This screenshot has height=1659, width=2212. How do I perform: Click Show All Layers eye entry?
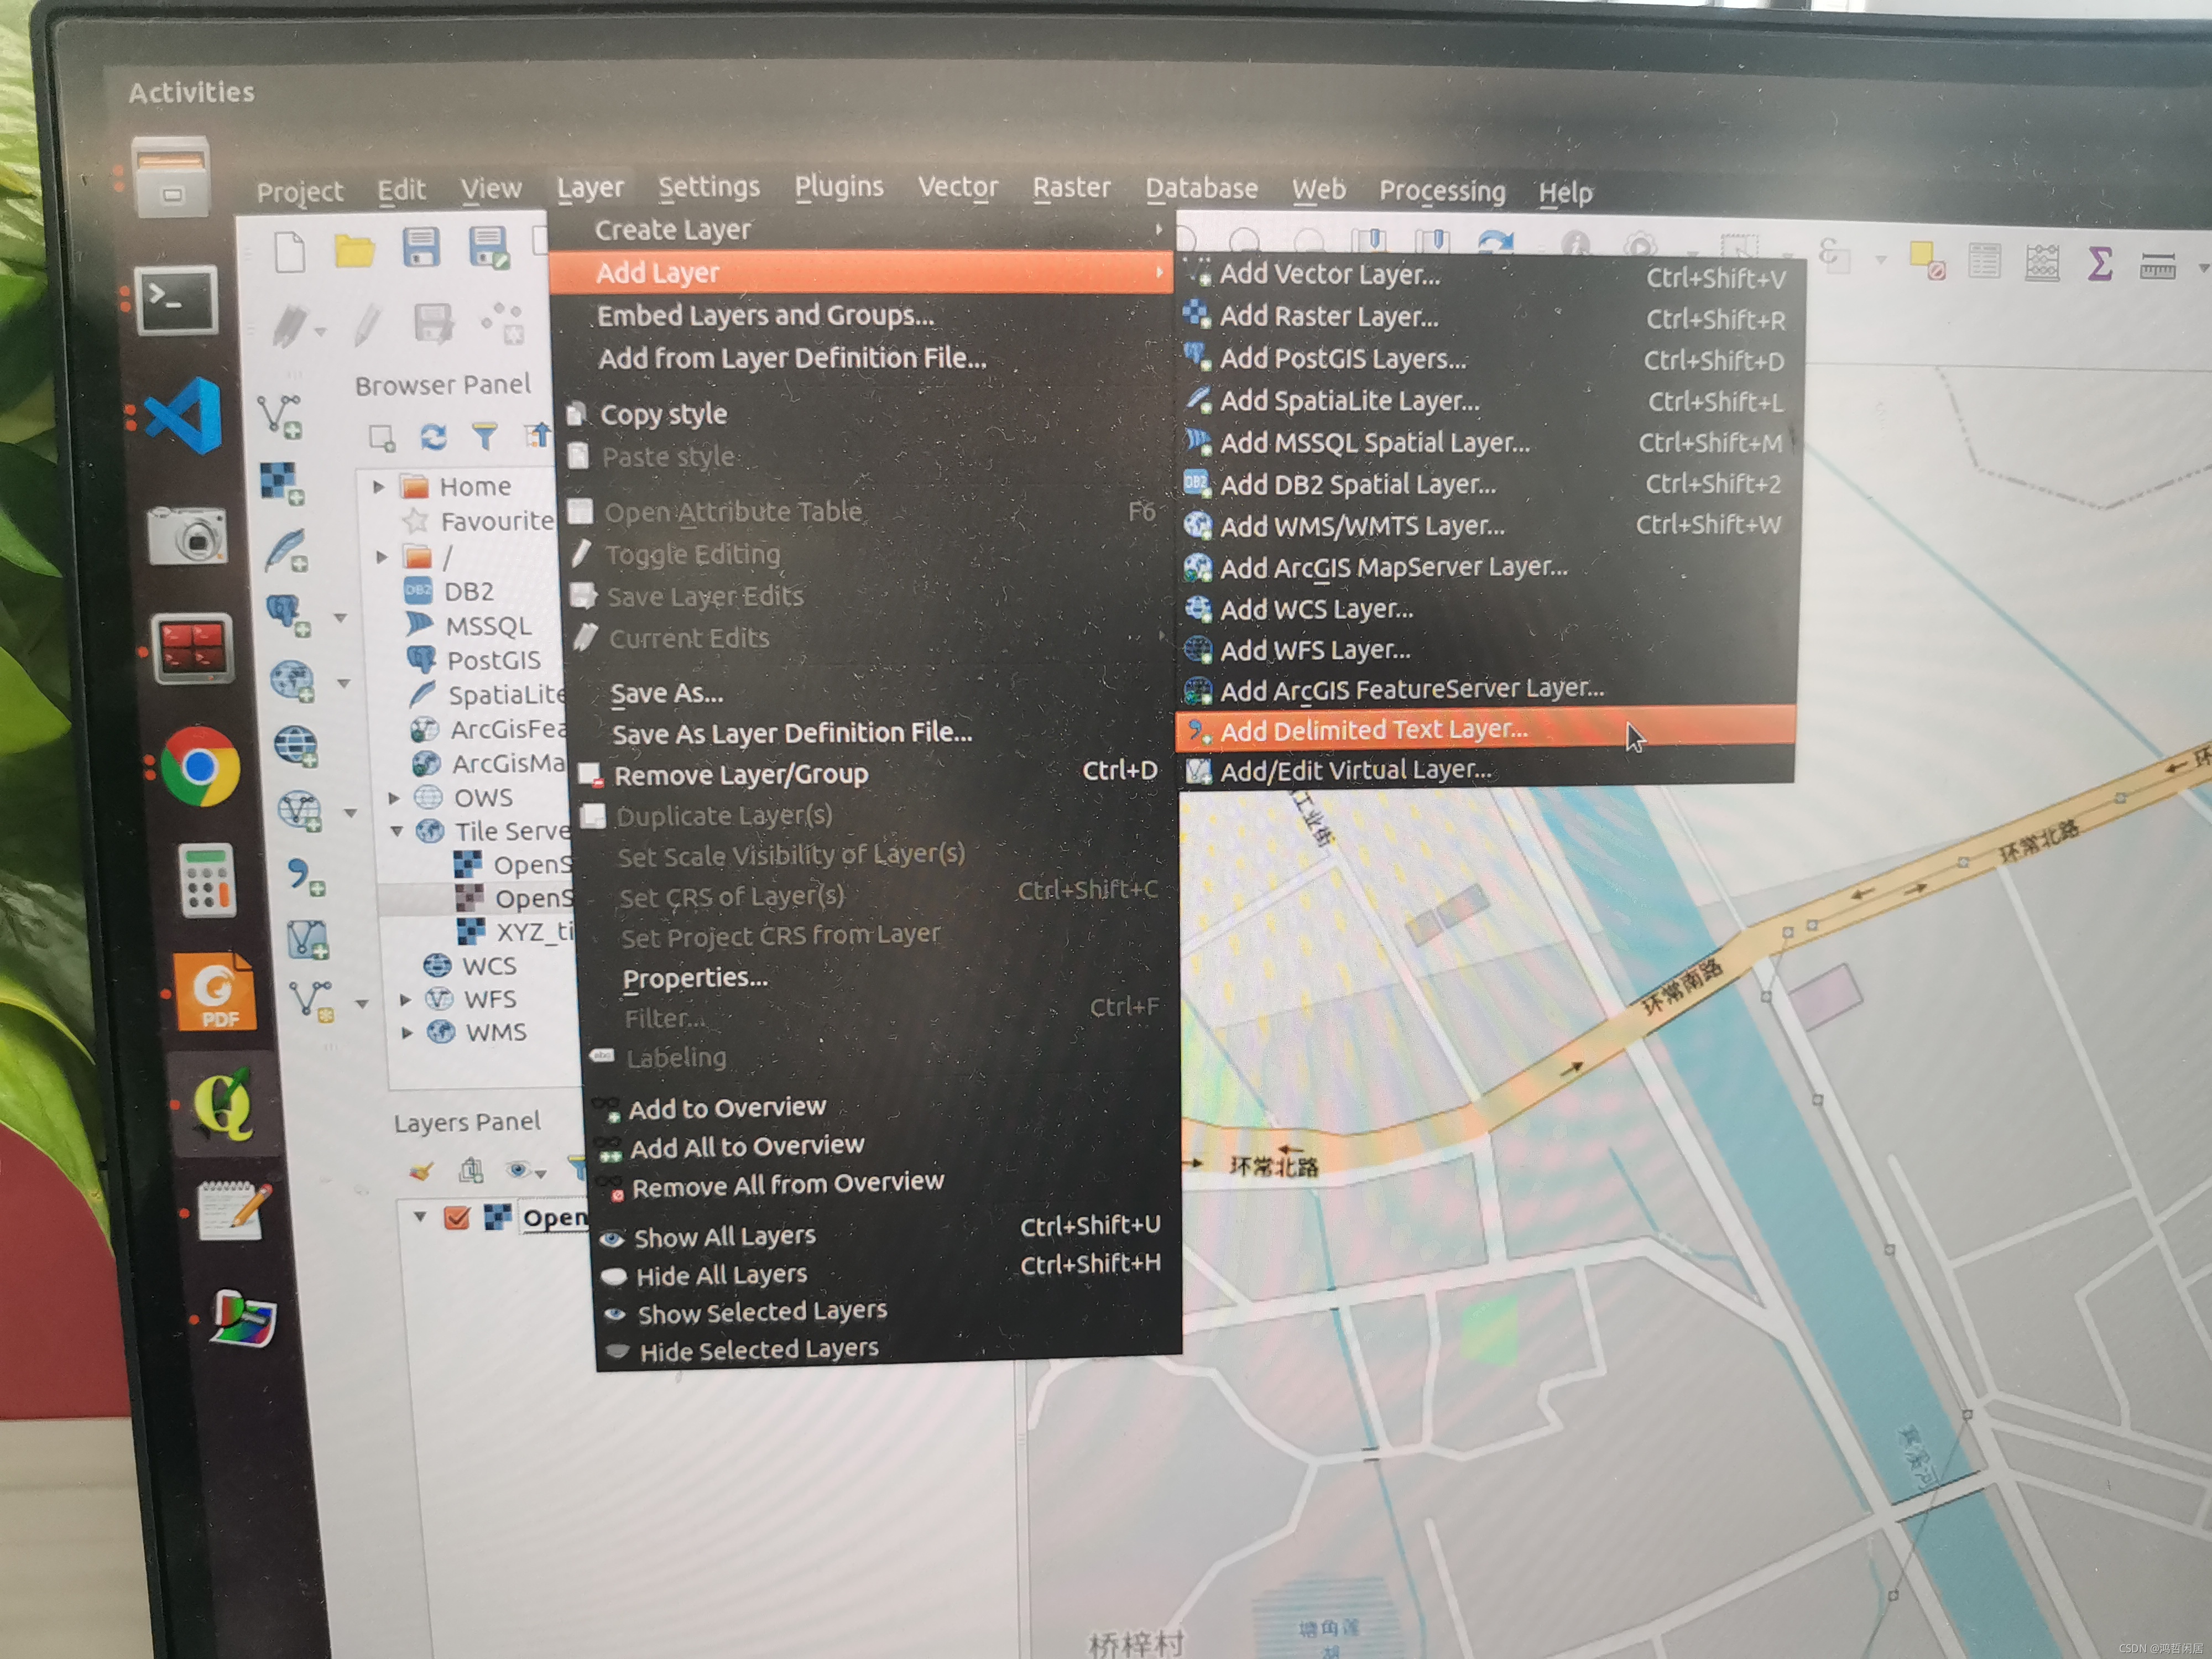(725, 1237)
